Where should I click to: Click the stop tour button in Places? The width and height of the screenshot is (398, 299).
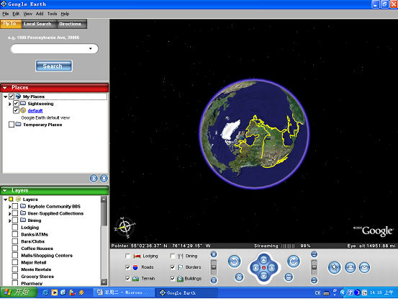pos(104,179)
